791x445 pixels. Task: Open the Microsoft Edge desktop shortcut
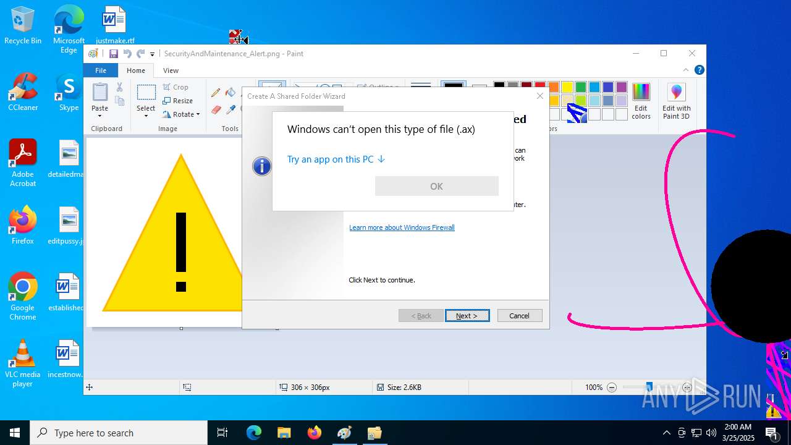tap(69, 30)
